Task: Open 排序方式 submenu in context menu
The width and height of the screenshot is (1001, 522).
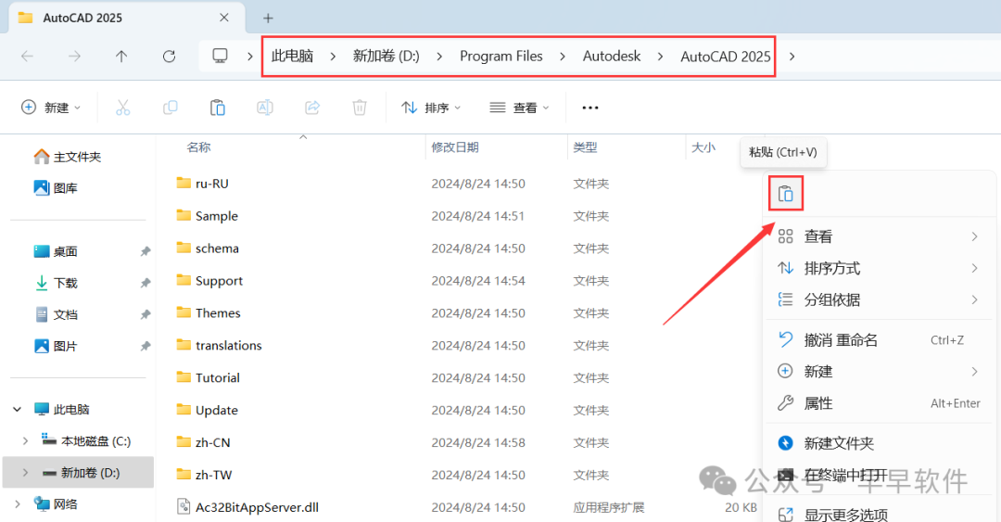Action: point(831,268)
